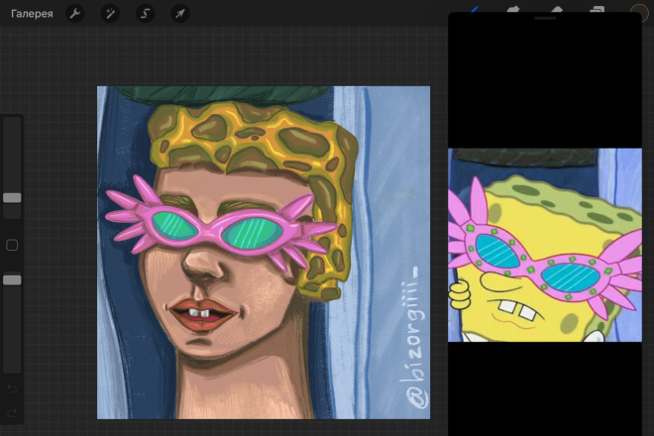Select the blue Brush tool
This screenshot has height=436, width=654.
click(x=475, y=9)
